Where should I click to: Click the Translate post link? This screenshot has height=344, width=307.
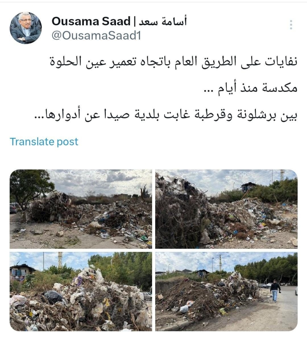[44, 142]
